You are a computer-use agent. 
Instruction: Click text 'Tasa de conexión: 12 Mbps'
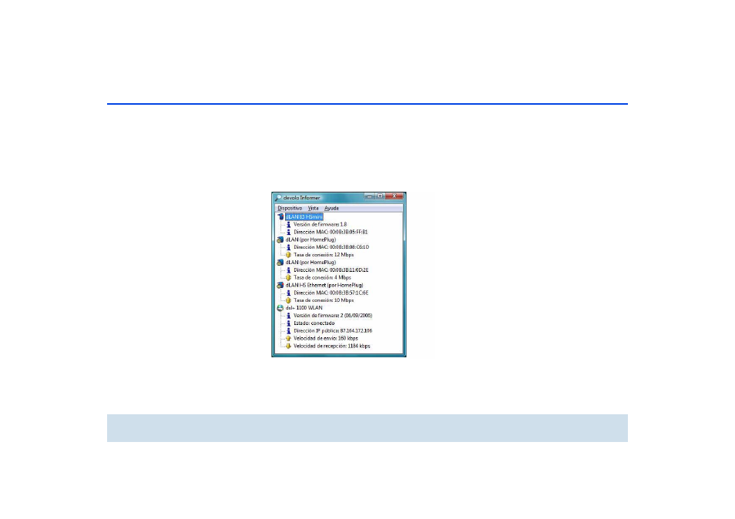(324, 255)
